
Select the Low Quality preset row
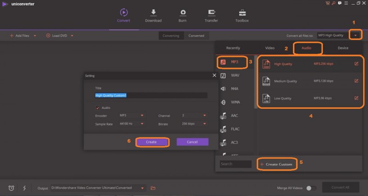(x=310, y=98)
